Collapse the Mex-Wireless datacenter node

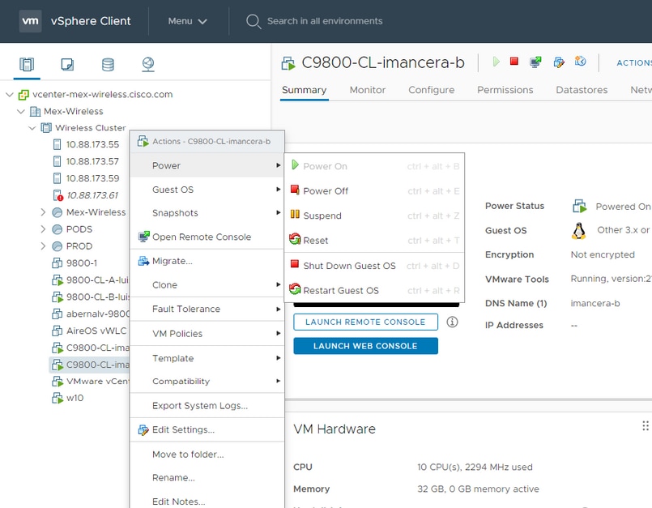pyautogui.click(x=21, y=111)
